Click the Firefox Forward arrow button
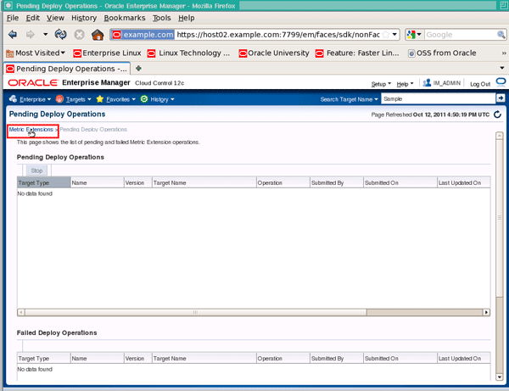The height and width of the screenshot is (391, 509). point(31,34)
